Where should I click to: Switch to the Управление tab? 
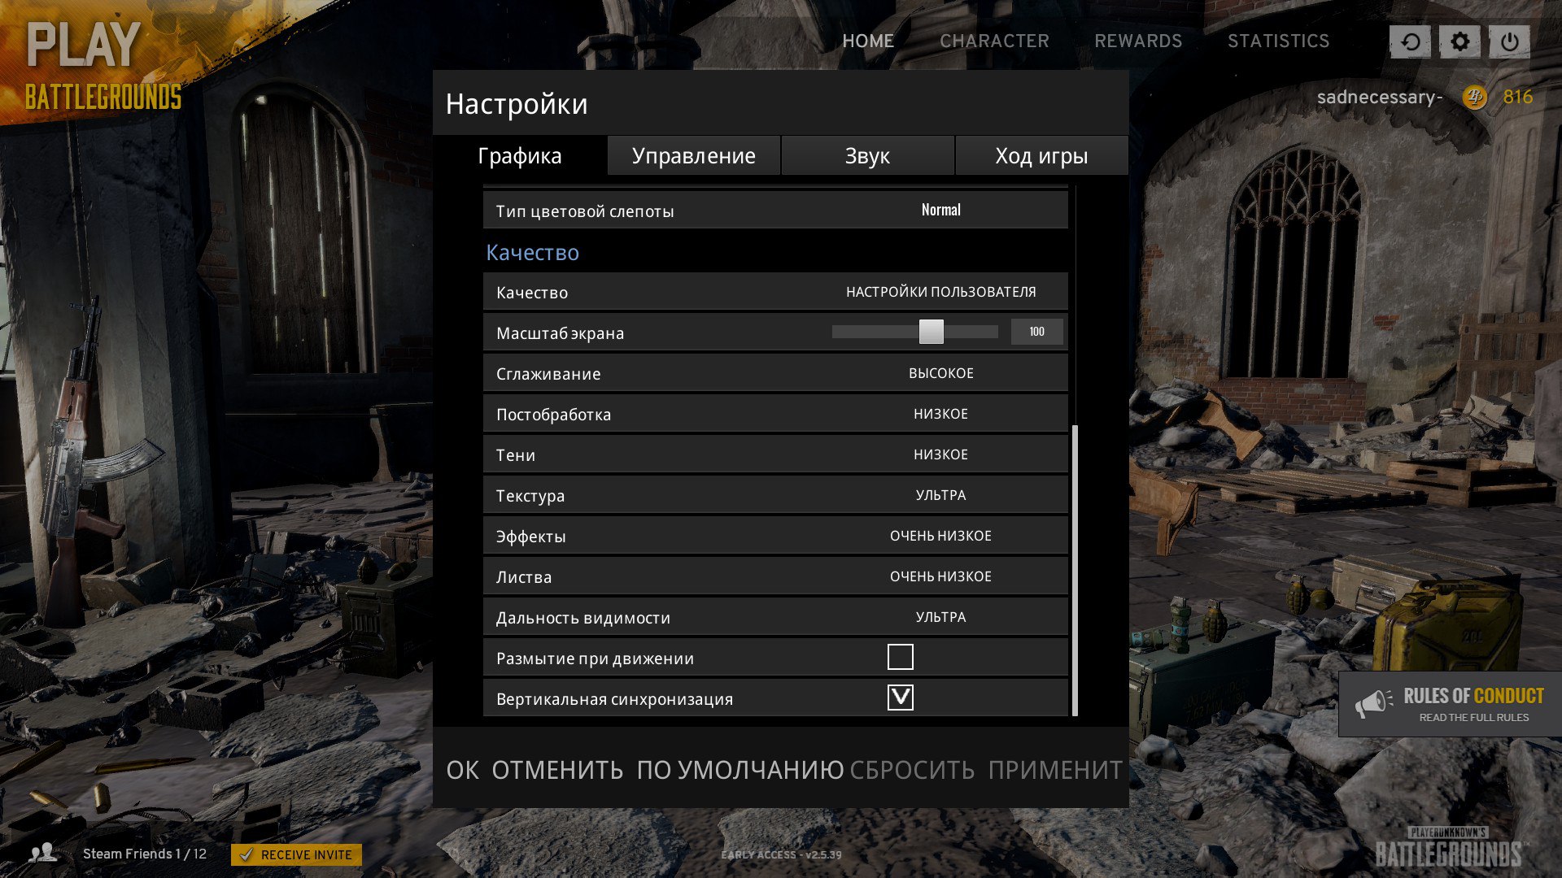[x=693, y=156]
